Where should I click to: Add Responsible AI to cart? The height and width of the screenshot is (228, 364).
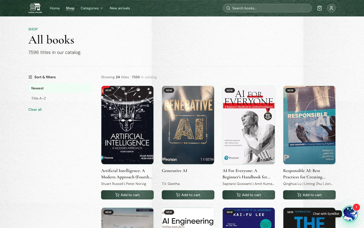click(309, 195)
